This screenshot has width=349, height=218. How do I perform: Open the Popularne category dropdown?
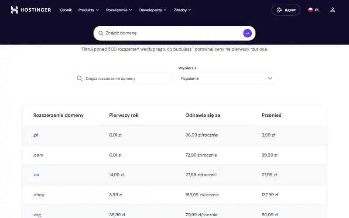pos(226,78)
